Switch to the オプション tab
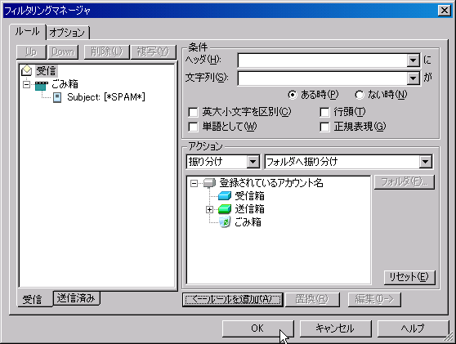The image size is (456, 344). pos(67,33)
